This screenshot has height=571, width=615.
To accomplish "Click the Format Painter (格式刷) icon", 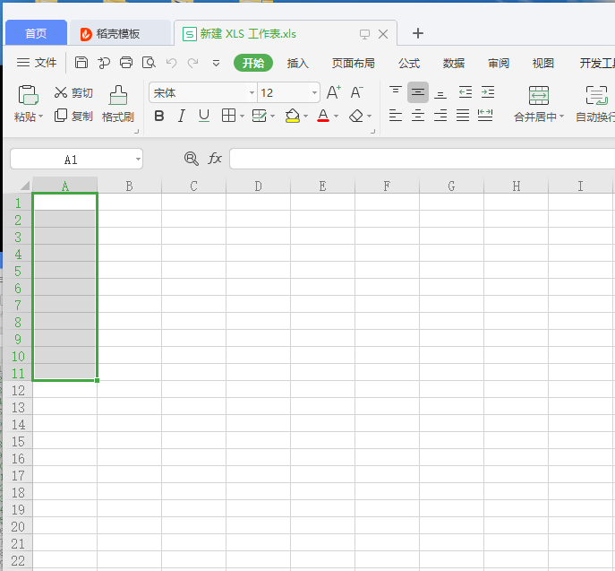I will point(117,95).
